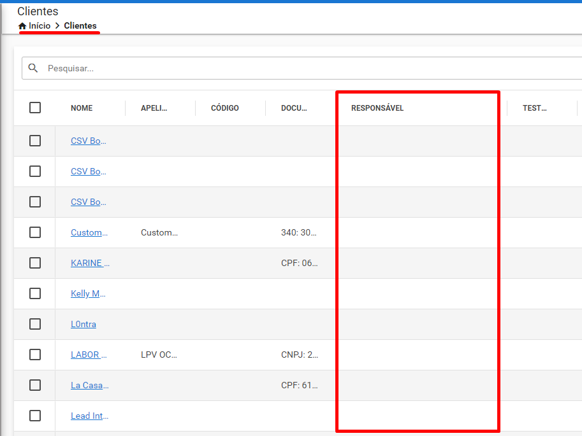Check the Custom... row checkbox
Image resolution: width=582 pixels, height=436 pixels.
35,232
